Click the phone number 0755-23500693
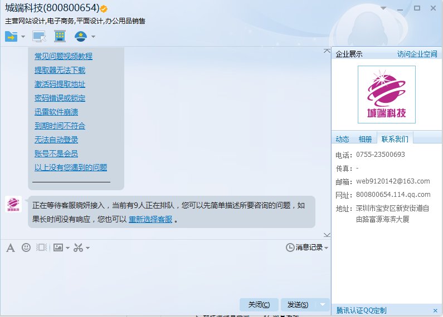This screenshot has width=443, height=317. point(380,155)
